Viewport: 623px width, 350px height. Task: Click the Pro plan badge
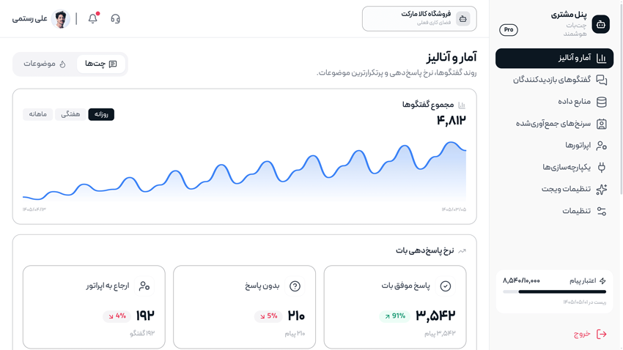pyautogui.click(x=509, y=30)
